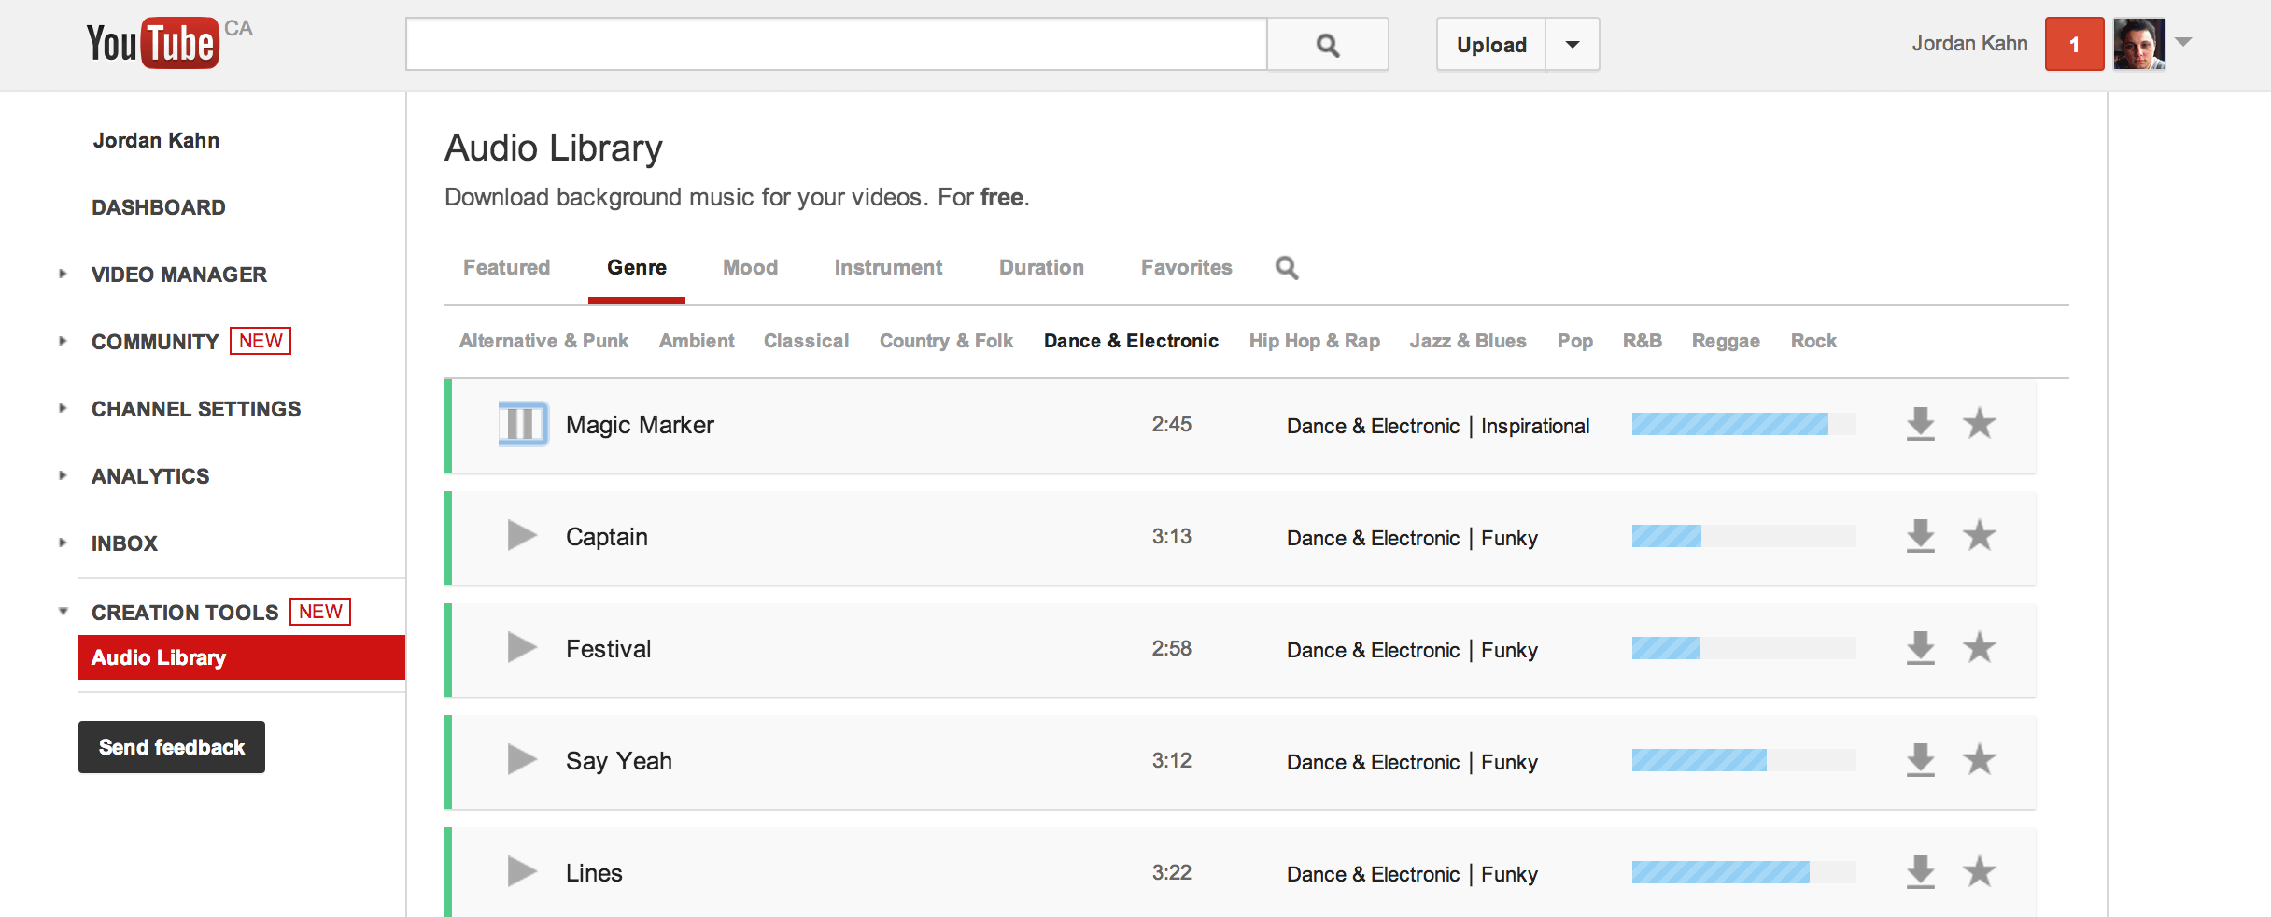Click inside the search input field

(x=836, y=44)
